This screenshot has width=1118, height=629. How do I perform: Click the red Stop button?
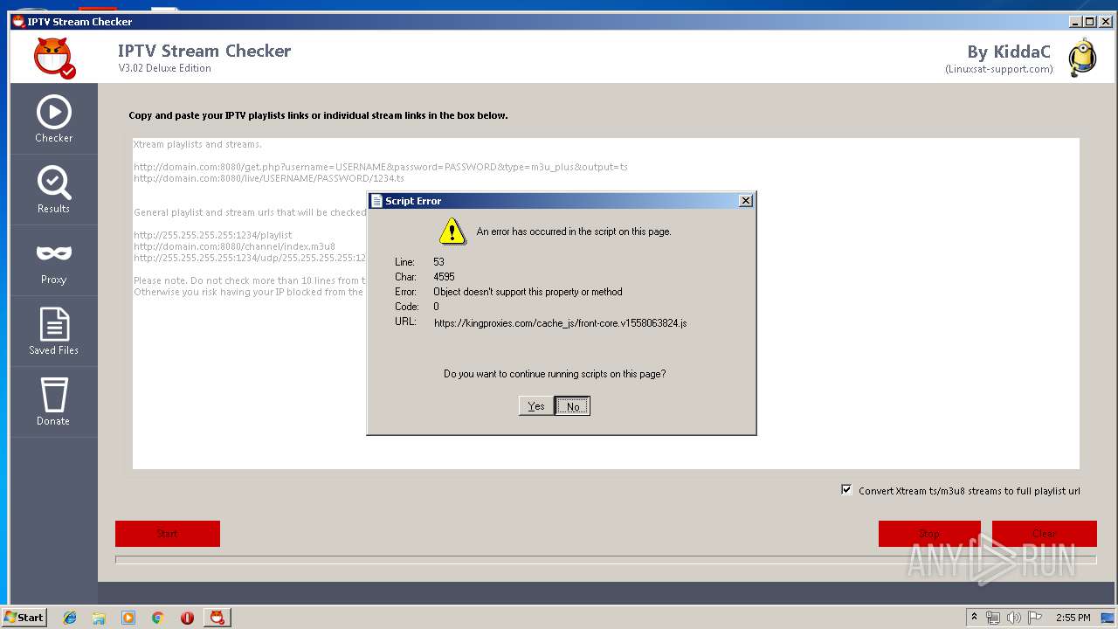click(x=929, y=534)
